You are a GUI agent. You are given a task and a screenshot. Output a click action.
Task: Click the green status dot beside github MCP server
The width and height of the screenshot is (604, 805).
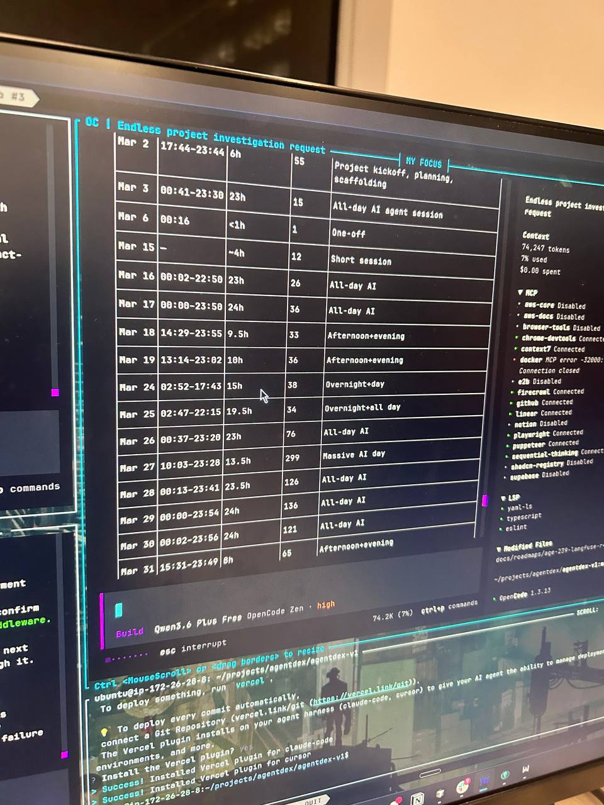[x=511, y=402]
